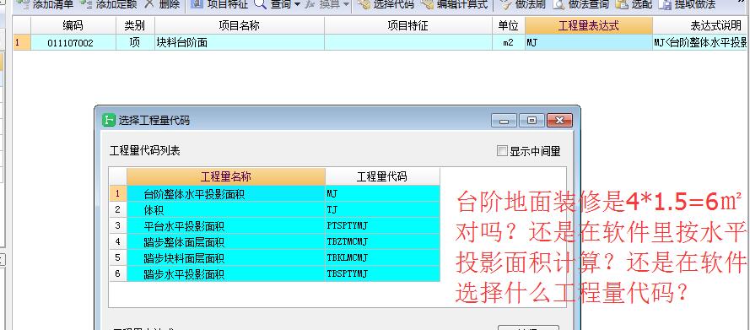Select the 踏步水平投影面积 row
This screenshot has height=330, width=750.
pyautogui.click(x=226, y=273)
